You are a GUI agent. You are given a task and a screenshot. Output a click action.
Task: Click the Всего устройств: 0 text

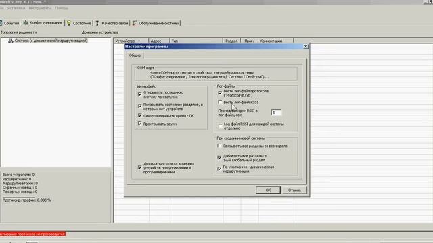pyautogui.click(x=18, y=175)
